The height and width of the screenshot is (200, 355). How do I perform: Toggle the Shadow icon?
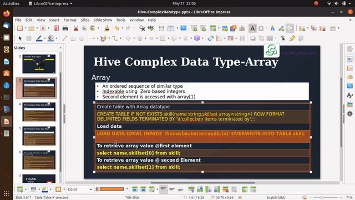253,38
